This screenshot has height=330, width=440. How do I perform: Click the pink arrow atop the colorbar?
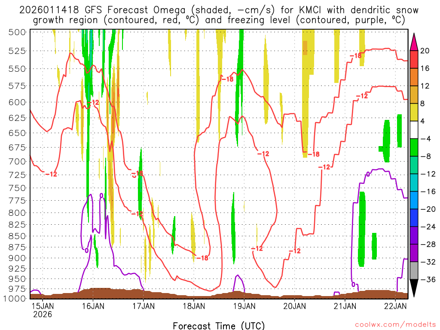click(414, 42)
